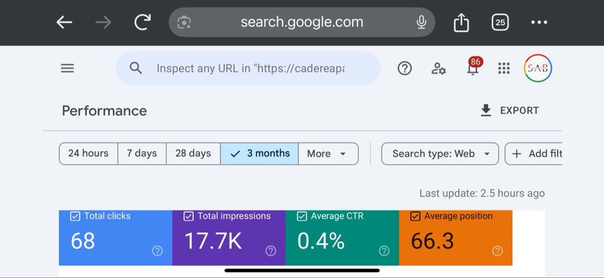Tap the microphone voice search icon

tap(422, 23)
